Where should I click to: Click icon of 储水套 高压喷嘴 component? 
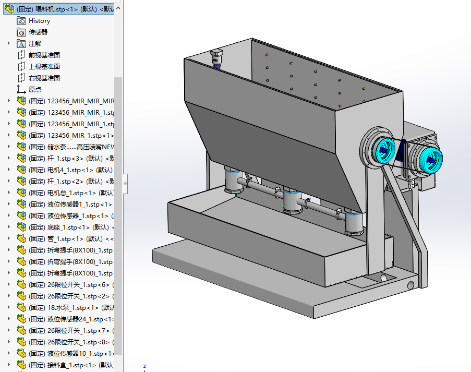click(21, 147)
